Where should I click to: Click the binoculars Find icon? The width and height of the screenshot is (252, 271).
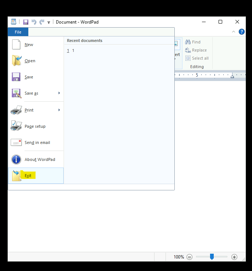pos(188,42)
